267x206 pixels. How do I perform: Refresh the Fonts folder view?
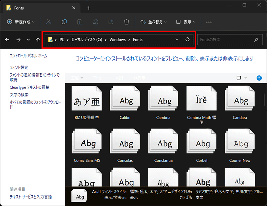click(188, 39)
